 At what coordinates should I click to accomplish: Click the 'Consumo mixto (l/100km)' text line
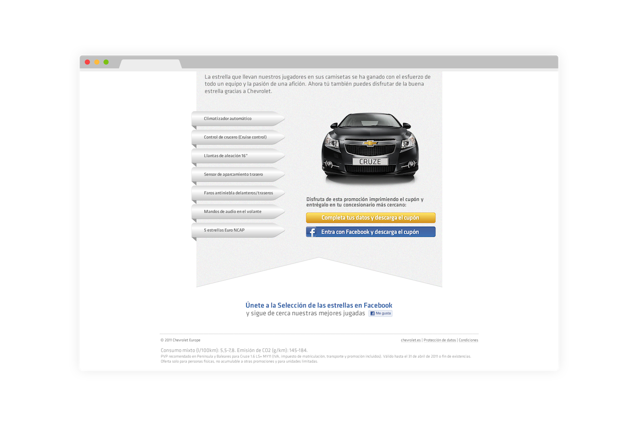point(234,350)
